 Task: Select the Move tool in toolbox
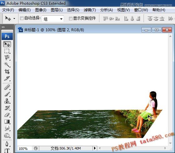point(7,44)
